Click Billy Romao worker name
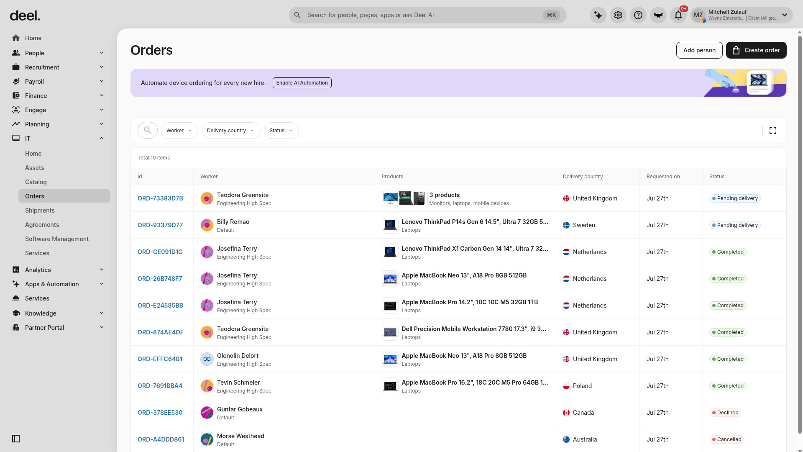This screenshot has height=452, width=803. 233,222
